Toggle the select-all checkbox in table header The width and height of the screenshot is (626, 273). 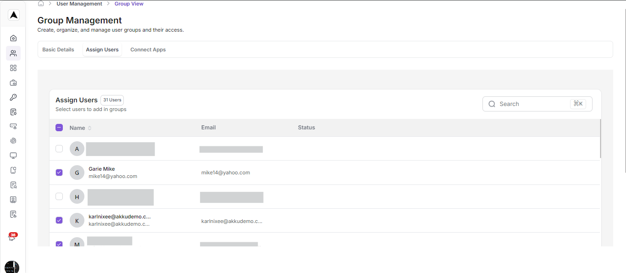[x=59, y=127]
